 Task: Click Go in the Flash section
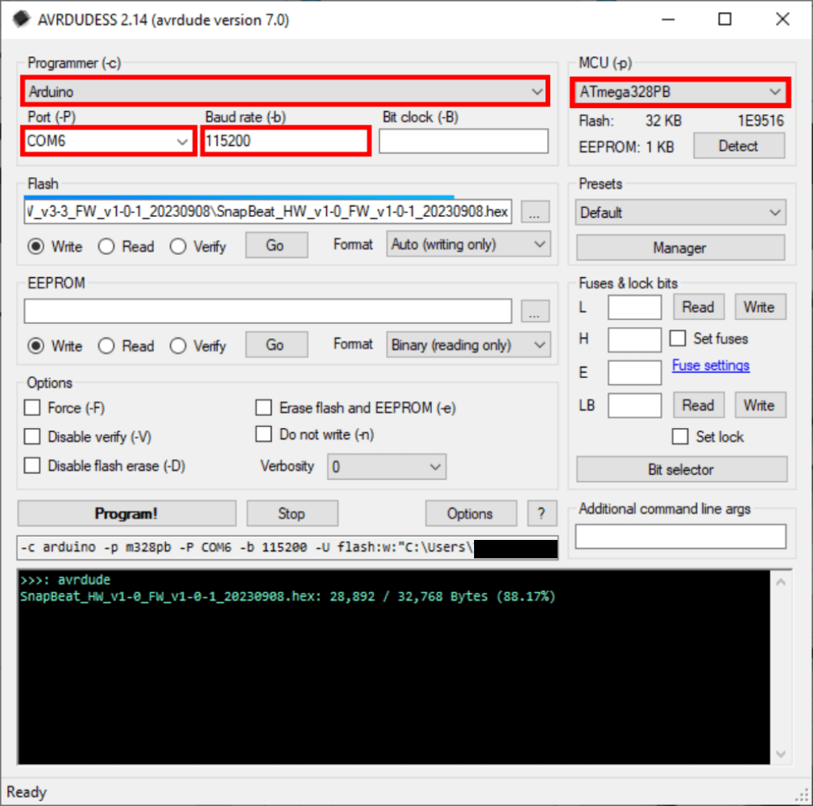(x=276, y=245)
